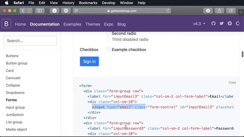Click the uBlock extension icon
Screen dimensions: 244x137
[55, 11]
